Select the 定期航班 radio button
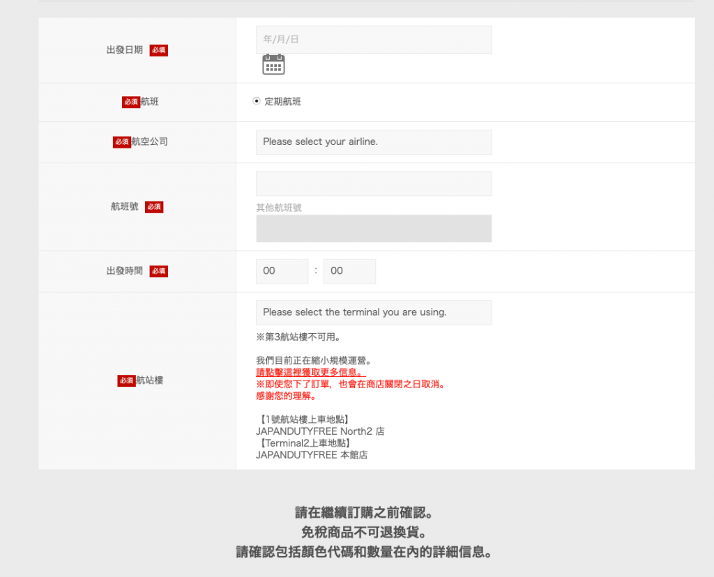Image resolution: width=714 pixels, height=577 pixels. pos(256,102)
